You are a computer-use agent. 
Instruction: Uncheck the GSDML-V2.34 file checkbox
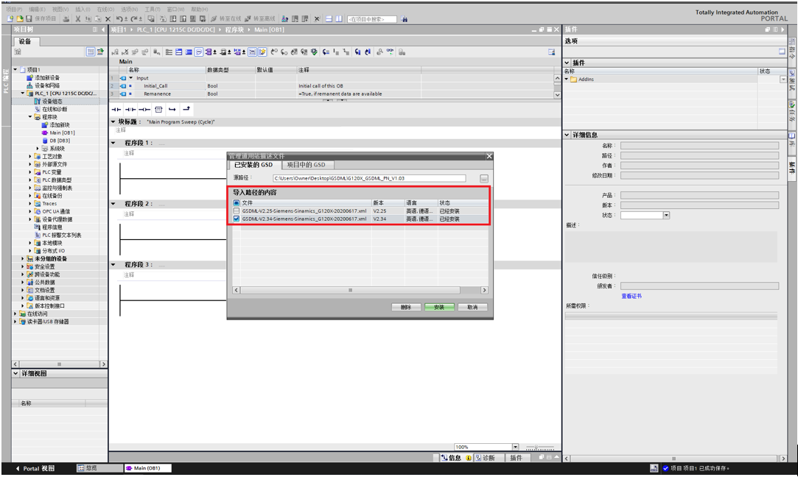pyautogui.click(x=236, y=219)
